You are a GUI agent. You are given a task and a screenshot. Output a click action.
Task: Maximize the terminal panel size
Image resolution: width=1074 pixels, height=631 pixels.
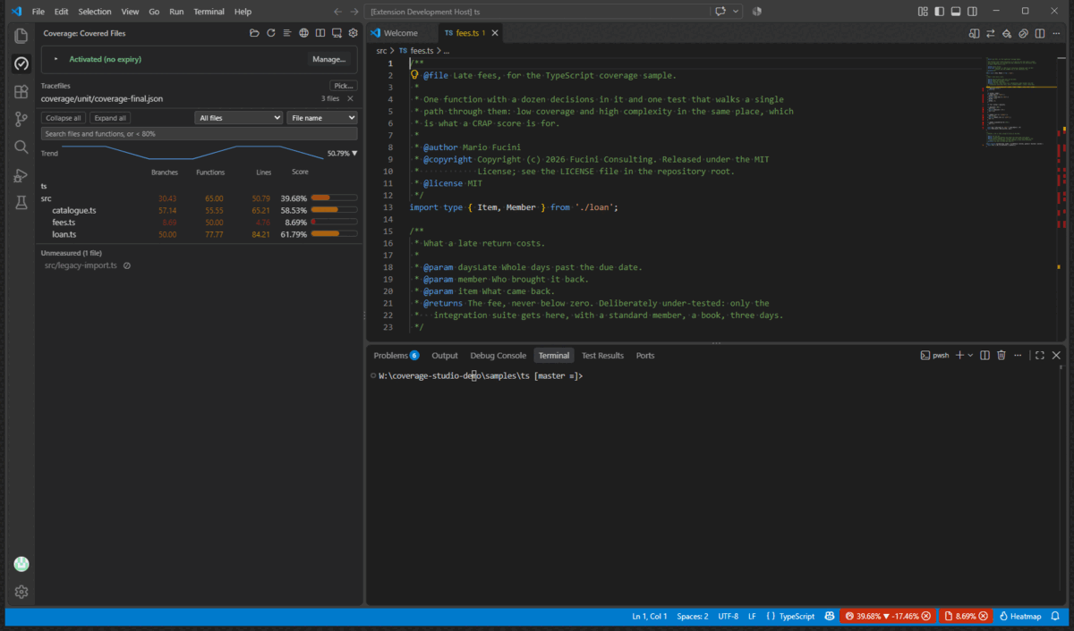[1039, 356]
